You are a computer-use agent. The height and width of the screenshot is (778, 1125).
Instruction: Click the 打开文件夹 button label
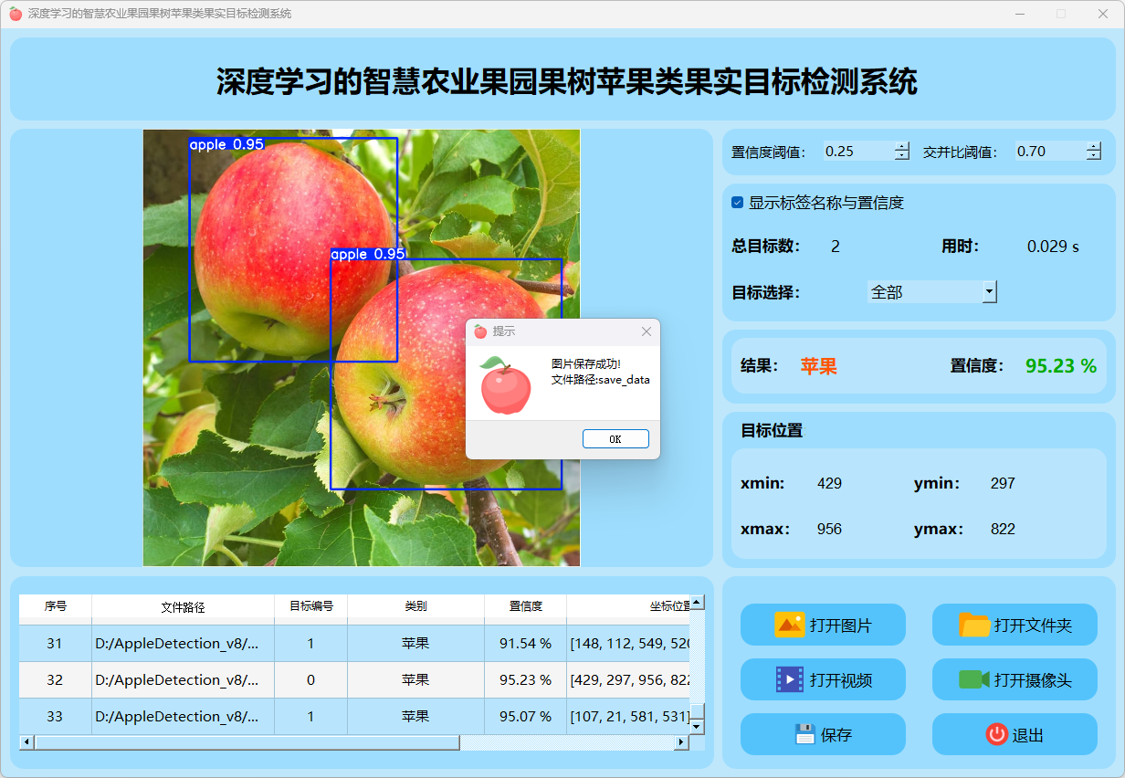[x=1033, y=626]
